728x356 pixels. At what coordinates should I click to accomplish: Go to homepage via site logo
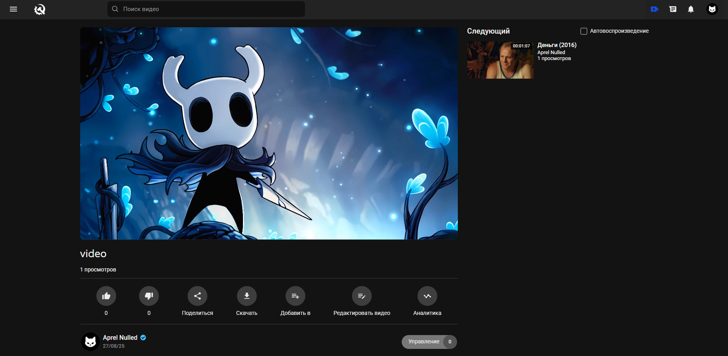pyautogui.click(x=40, y=9)
